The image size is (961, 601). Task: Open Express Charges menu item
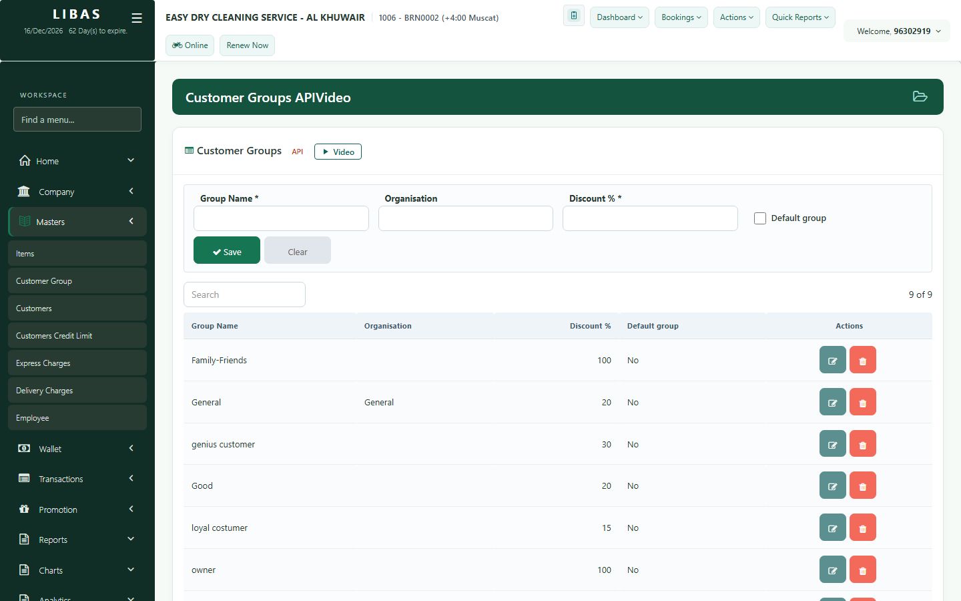coord(77,363)
